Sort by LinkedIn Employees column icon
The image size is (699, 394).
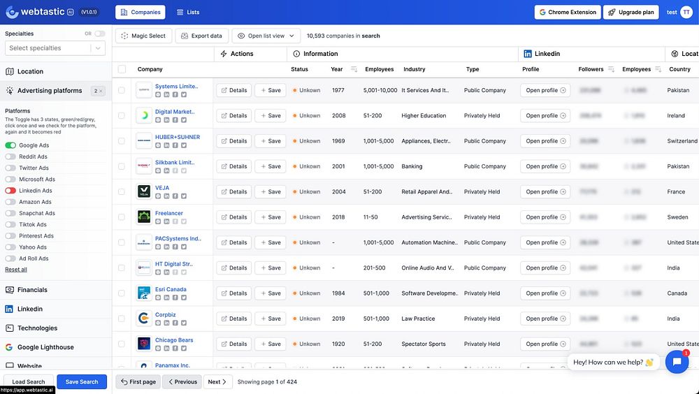(658, 69)
